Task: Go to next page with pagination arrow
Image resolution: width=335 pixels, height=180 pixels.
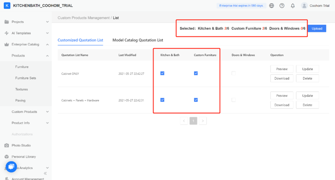Action: tap(203, 121)
